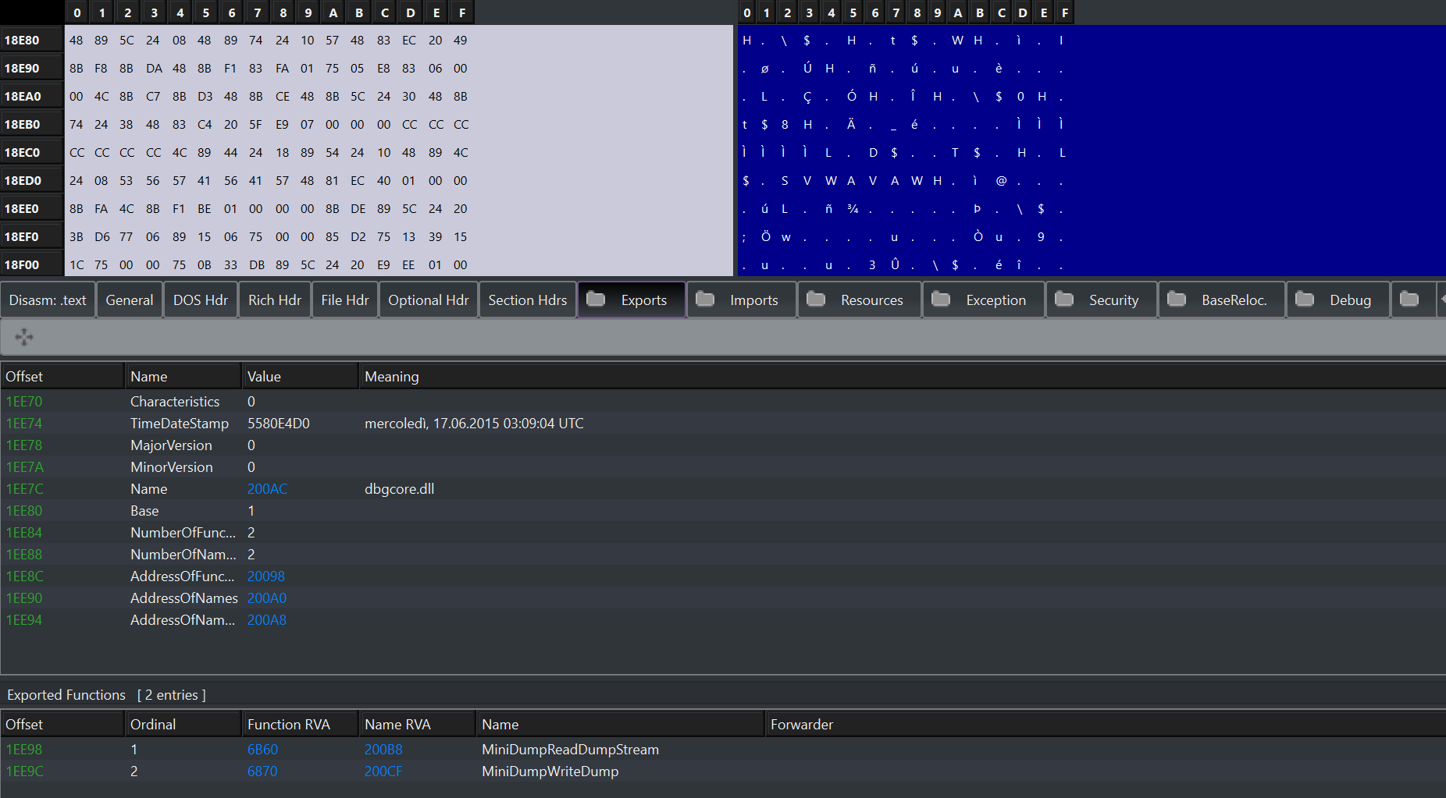Switch to the File Hdr tab
Screen dimensions: 1446x798
tap(345, 300)
